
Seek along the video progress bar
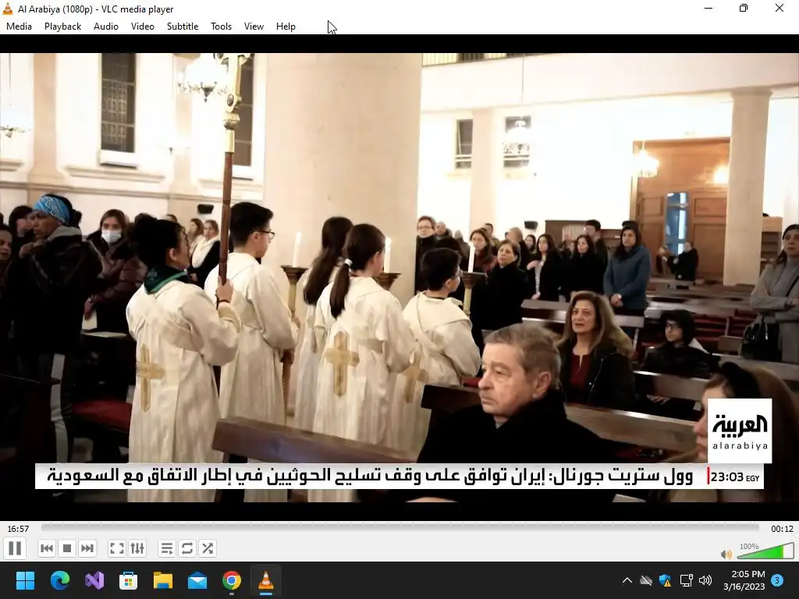[x=400, y=528]
